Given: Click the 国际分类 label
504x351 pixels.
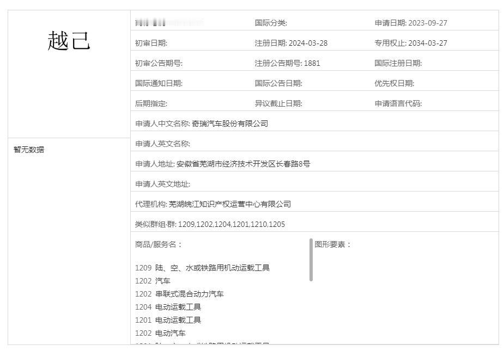Looking at the screenshot, I should point(271,23).
